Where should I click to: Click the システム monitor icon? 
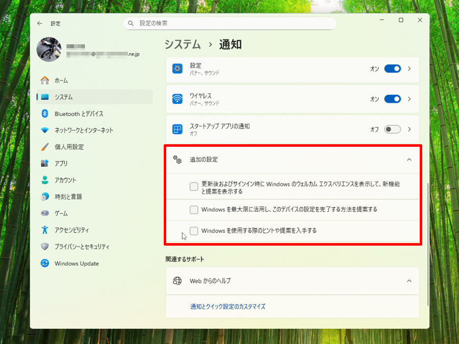[x=45, y=97]
